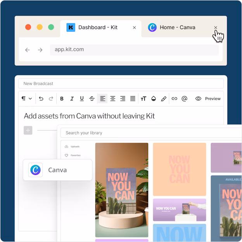
Task: Toggle right text alignment
Action: pos(123,99)
